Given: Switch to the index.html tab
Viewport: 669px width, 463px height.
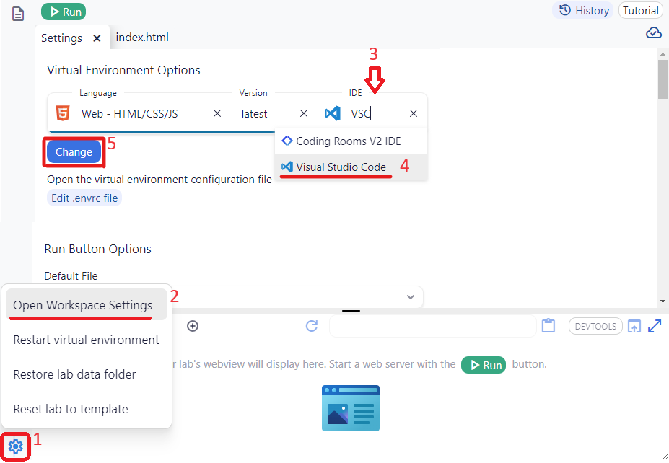Looking at the screenshot, I should (x=141, y=37).
